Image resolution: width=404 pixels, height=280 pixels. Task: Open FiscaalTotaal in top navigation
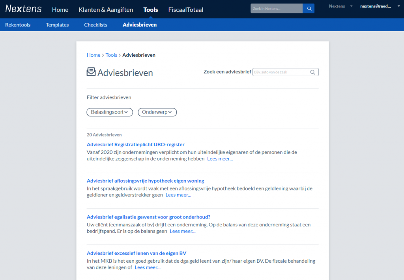[x=185, y=10]
